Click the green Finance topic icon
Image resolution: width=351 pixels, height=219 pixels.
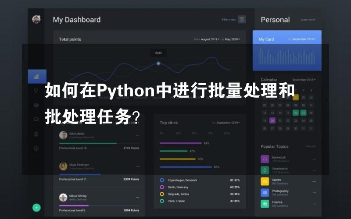pos(265,204)
